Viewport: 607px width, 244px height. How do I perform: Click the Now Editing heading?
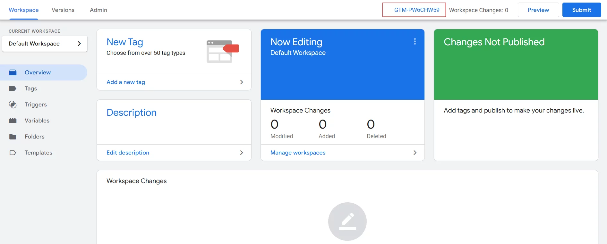pos(296,42)
